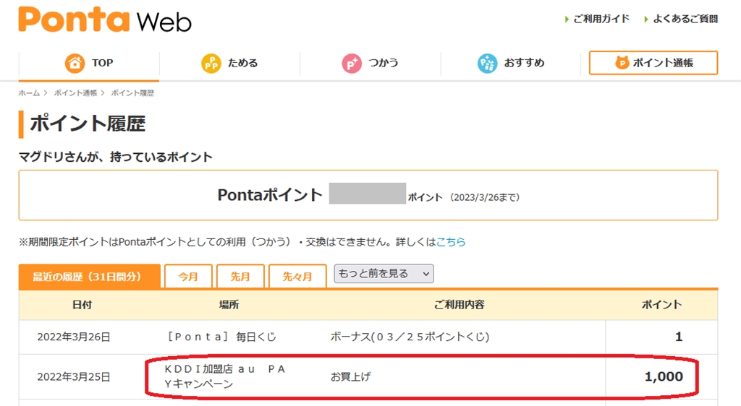
Task: Click the 2022年3月26日 date cell
Action: (x=74, y=337)
